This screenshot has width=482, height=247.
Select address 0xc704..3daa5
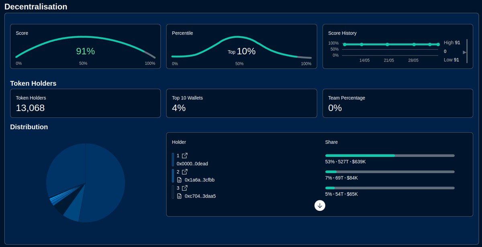(200, 196)
